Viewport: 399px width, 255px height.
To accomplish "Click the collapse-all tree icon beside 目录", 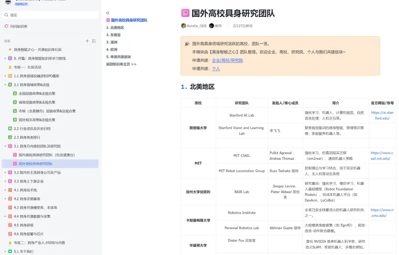I will [94, 41].
